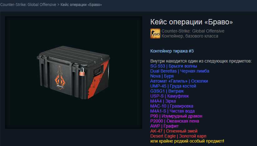Select Dual Berettas | Черная лимба item
Screen dimensions: 257x146
pos(180,71)
